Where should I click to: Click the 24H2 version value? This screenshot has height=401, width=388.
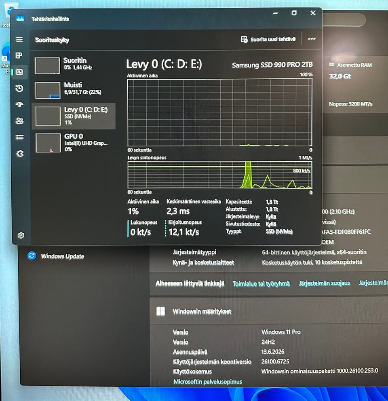(x=268, y=342)
